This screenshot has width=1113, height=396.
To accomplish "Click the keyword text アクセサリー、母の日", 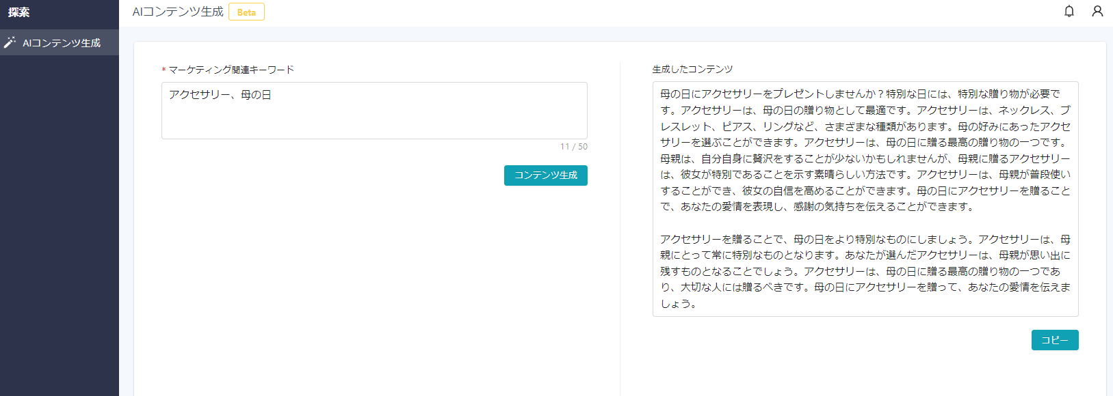I will click(220, 95).
